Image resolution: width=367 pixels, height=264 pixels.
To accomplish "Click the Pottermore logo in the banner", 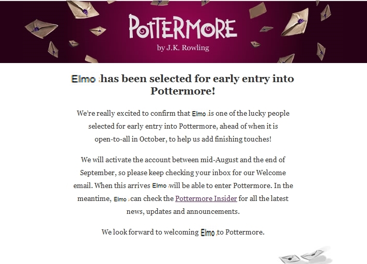I will [x=183, y=27].
